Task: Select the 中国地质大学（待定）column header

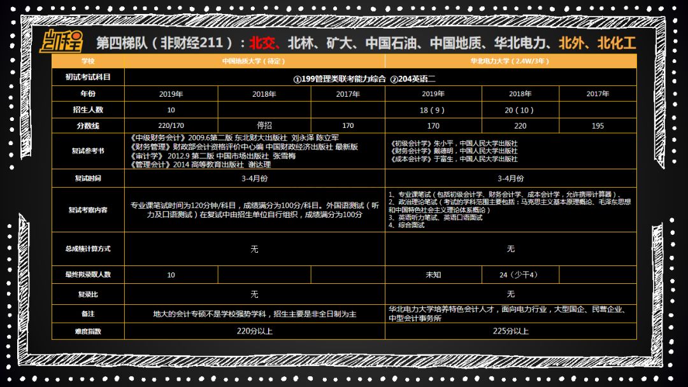Action: (254, 61)
